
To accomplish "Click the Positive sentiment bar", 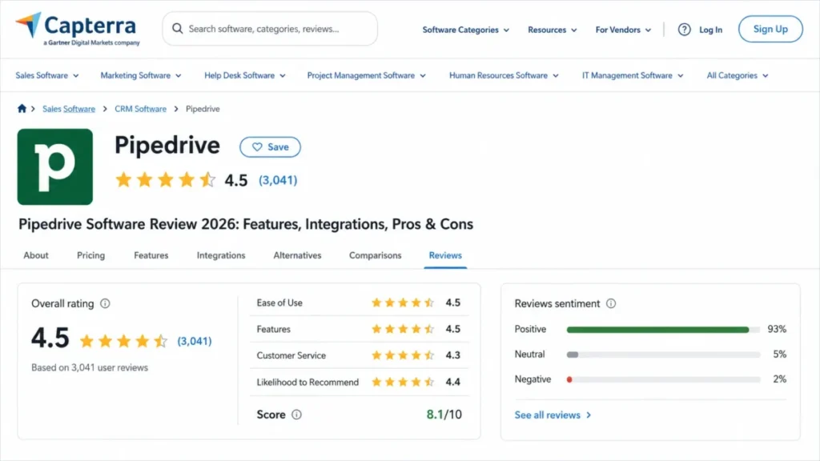I will click(663, 329).
